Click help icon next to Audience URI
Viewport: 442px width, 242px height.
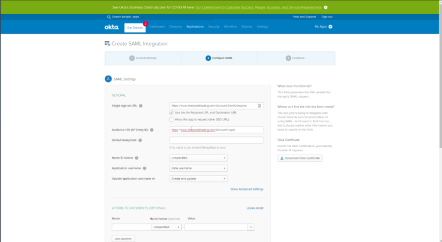pyautogui.click(x=152, y=130)
